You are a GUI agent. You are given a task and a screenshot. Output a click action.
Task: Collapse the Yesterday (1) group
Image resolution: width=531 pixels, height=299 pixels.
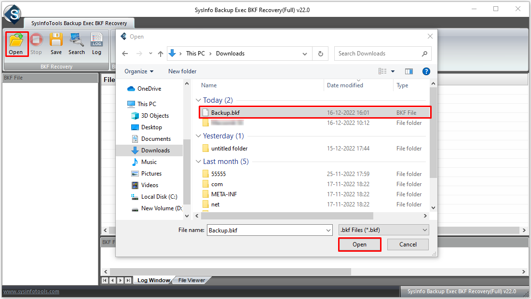coord(198,136)
